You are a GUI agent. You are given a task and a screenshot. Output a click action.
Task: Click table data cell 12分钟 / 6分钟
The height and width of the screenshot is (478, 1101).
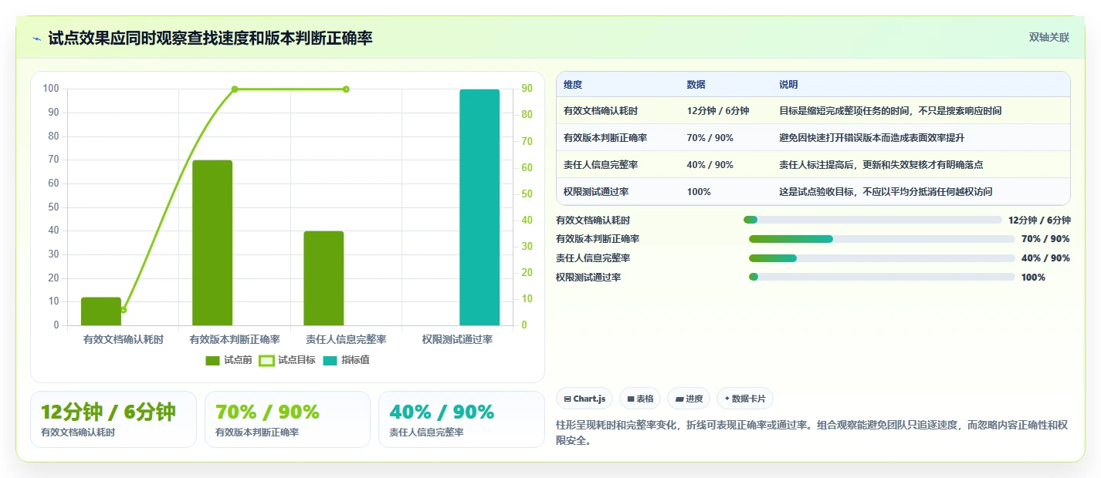click(x=718, y=111)
